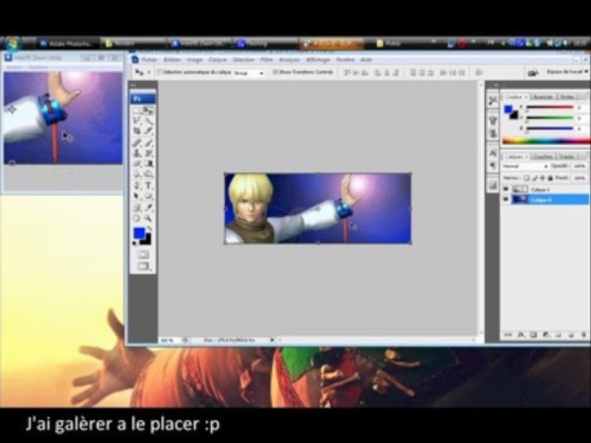Viewport: 591px width, 443px height.
Task: Open status bar document info arrow
Action: 272,340
